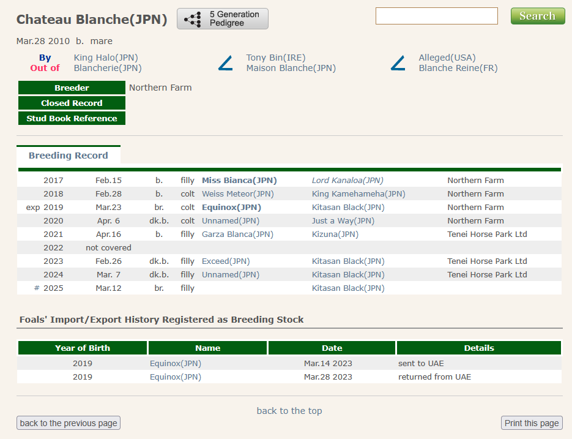Image resolution: width=572 pixels, height=439 pixels.
Task: Click 'returned from UAE' details cell
Action: [434, 377]
